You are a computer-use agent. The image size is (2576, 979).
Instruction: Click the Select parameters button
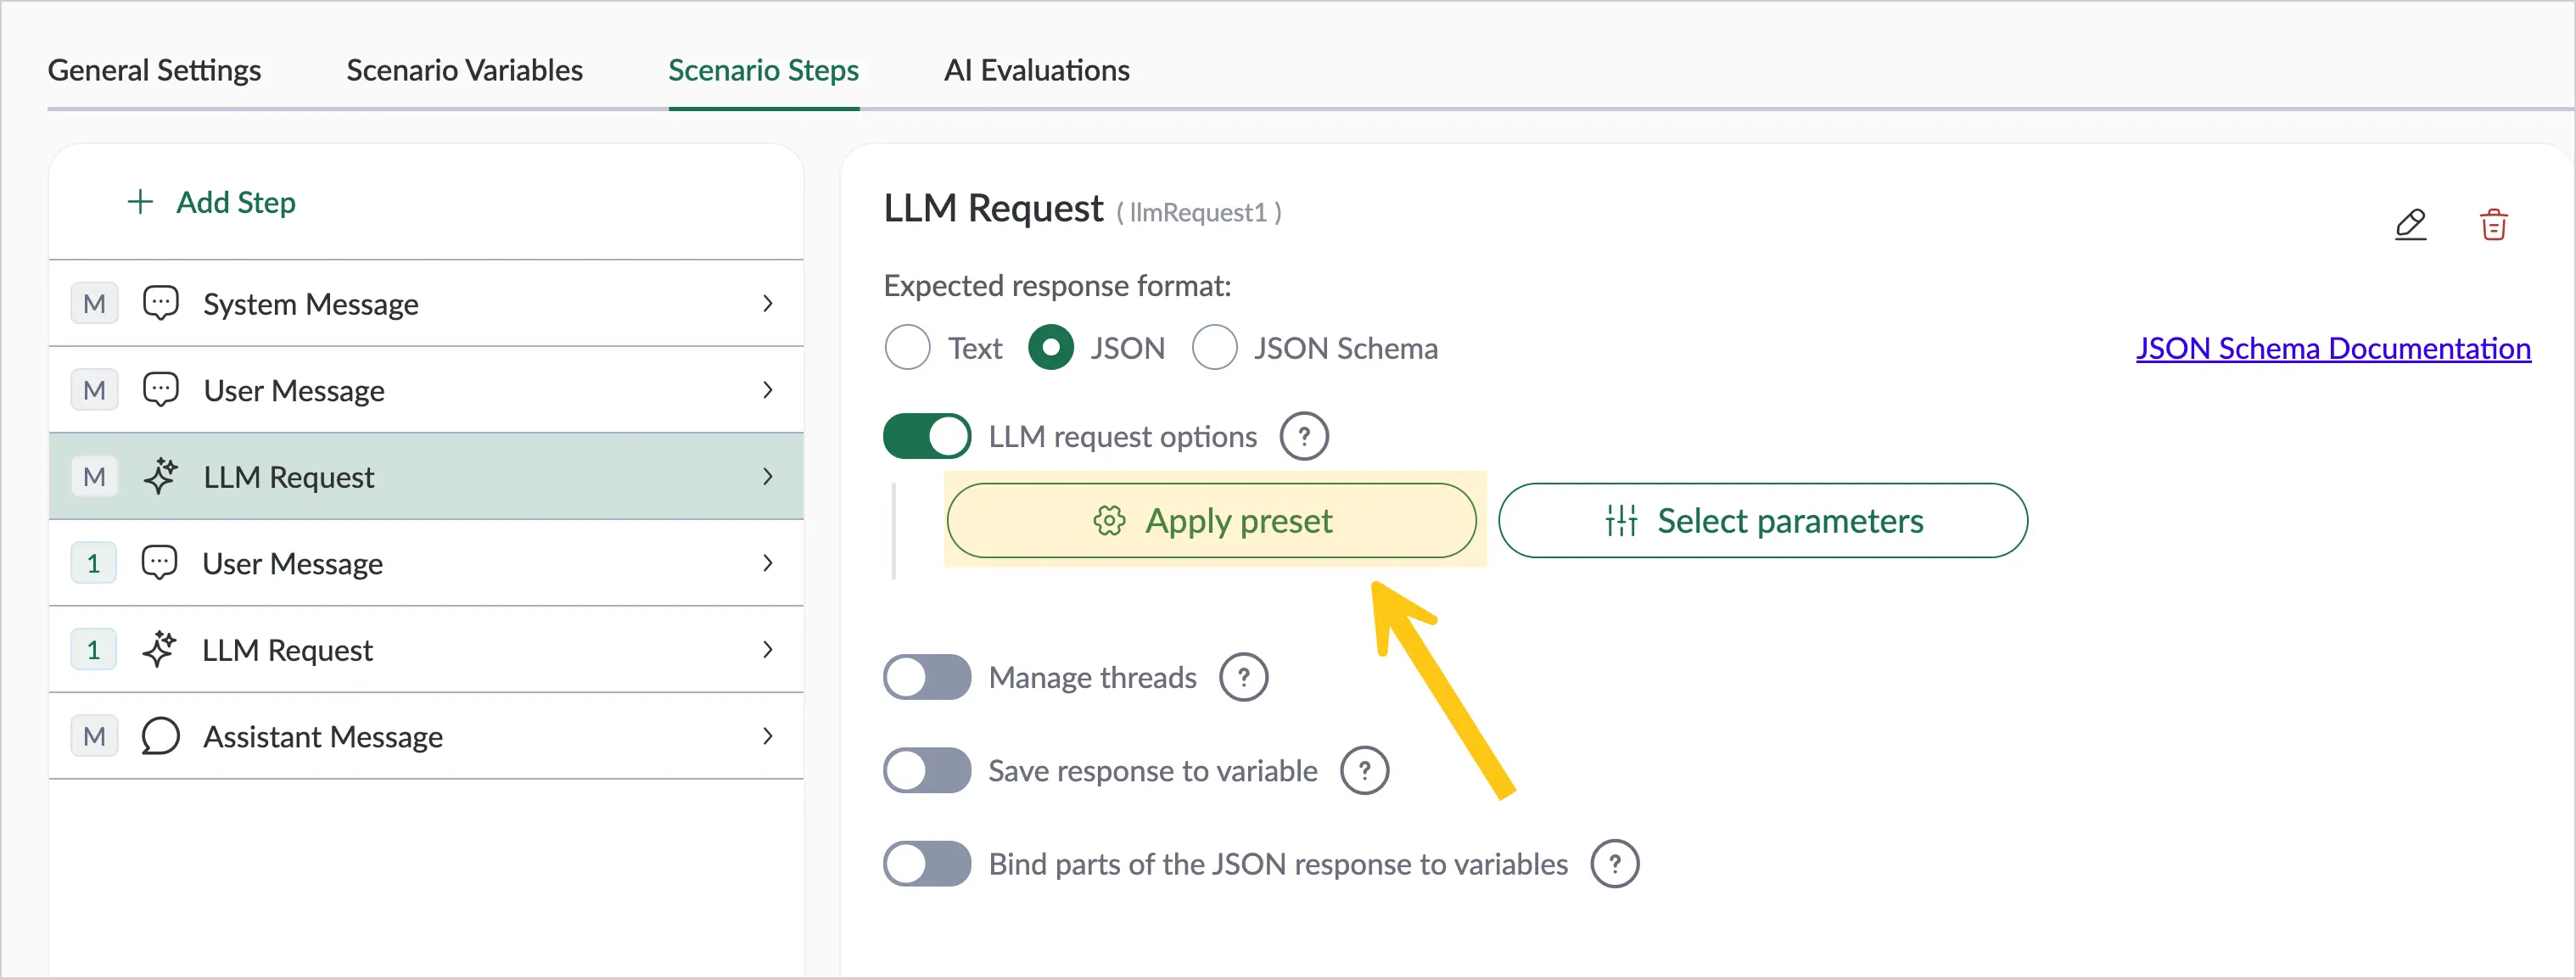1762,520
